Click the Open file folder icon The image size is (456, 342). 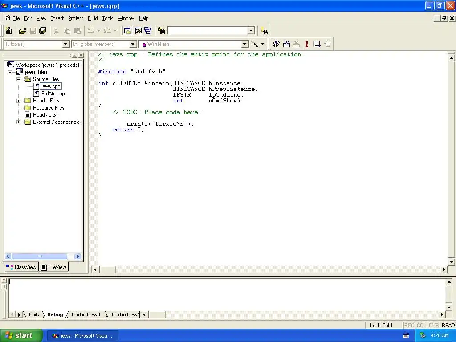[22, 31]
